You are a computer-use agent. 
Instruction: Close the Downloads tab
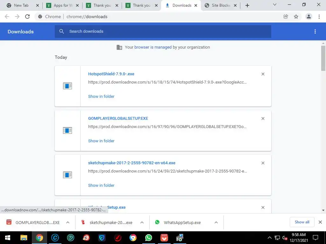pyautogui.click(x=196, y=5)
